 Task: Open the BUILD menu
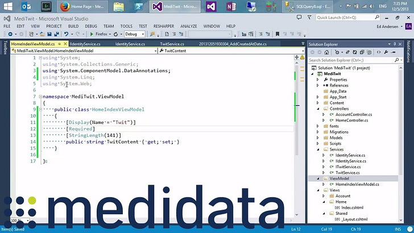tap(73, 26)
